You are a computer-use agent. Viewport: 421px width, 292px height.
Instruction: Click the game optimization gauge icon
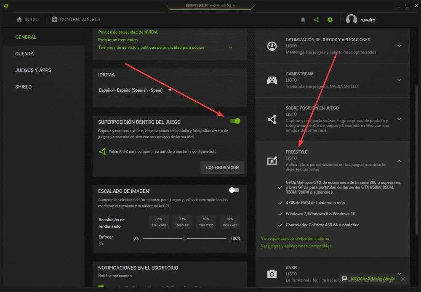click(x=272, y=46)
